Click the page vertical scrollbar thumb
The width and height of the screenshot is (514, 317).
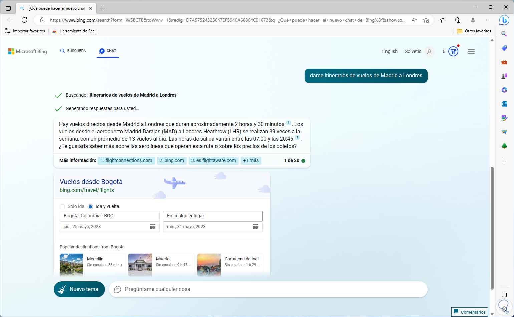pyautogui.click(x=492, y=228)
